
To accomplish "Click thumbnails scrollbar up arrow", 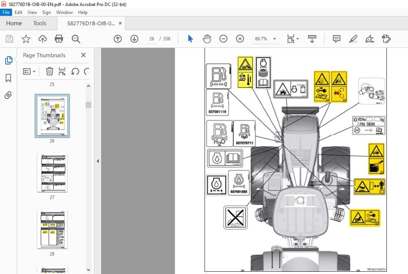I will (88, 86).
